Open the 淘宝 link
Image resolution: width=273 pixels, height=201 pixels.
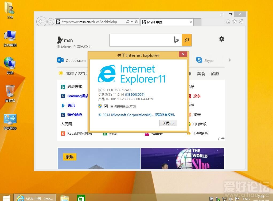tap(197, 115)
